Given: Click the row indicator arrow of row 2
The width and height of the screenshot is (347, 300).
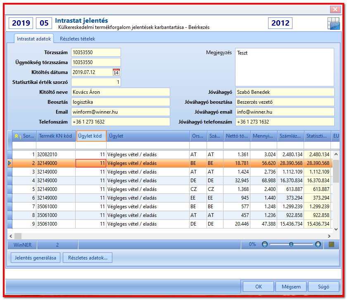Looking at the screenshot, I should tap(10, 163).
